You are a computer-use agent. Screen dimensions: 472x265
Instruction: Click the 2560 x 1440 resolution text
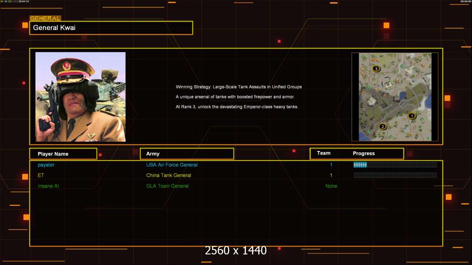point(236,250)
